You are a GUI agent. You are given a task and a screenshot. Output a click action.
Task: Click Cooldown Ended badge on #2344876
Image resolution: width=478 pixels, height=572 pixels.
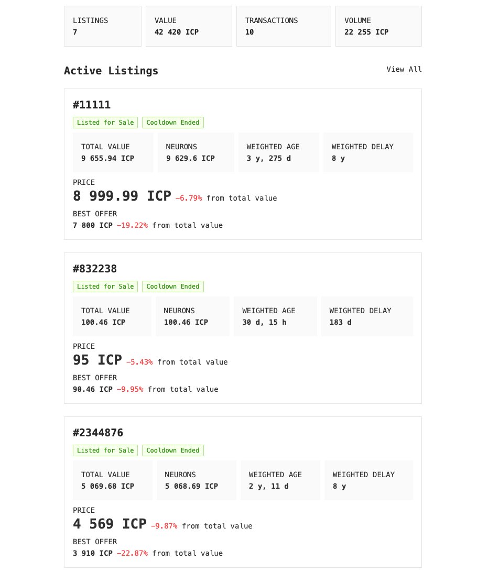click(173, 450)
